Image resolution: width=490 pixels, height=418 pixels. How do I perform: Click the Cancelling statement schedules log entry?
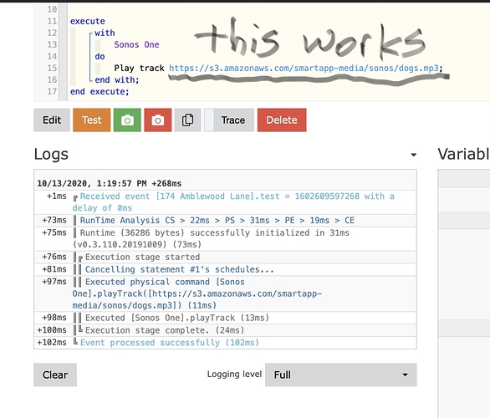pos(180,269)
